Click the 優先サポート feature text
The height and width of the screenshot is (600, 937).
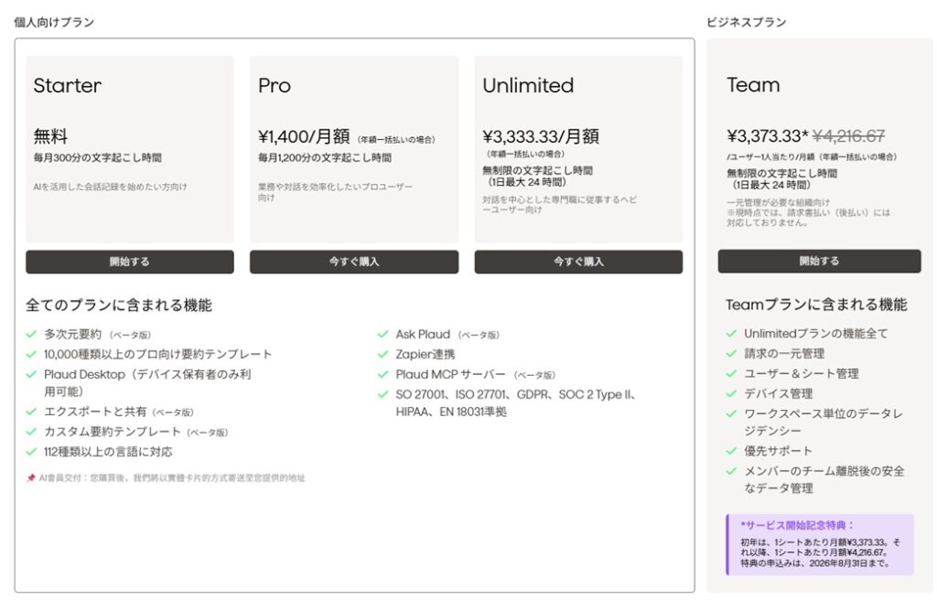click(778, 451)
